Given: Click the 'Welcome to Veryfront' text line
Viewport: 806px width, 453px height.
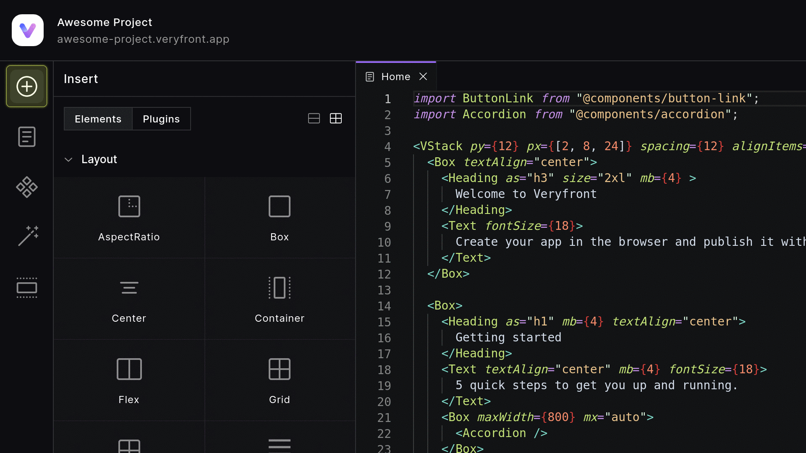Looking at the screenshot, I should pyautogui.click(x=526, y=194).
